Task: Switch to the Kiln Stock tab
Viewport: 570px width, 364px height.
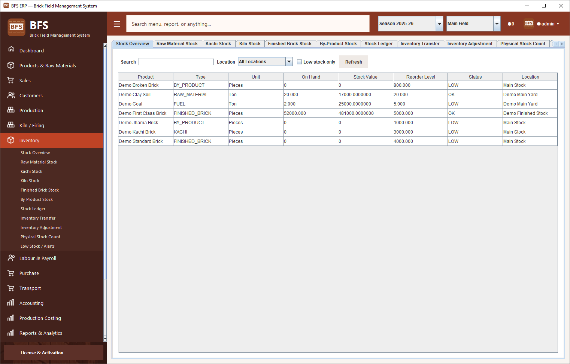Action: coord(250,44)
